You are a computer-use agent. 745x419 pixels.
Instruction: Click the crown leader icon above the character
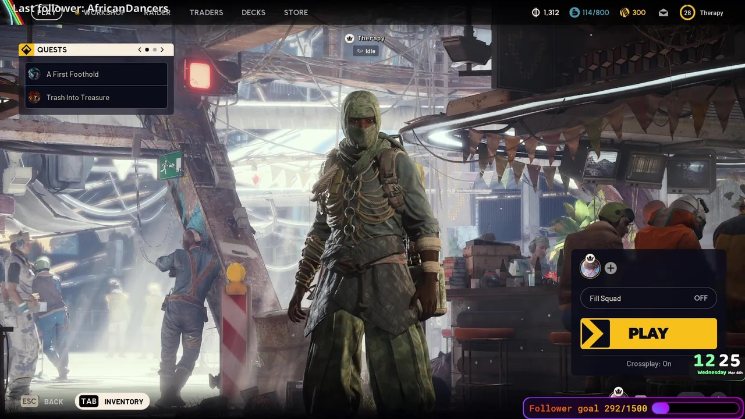[349, 38]
